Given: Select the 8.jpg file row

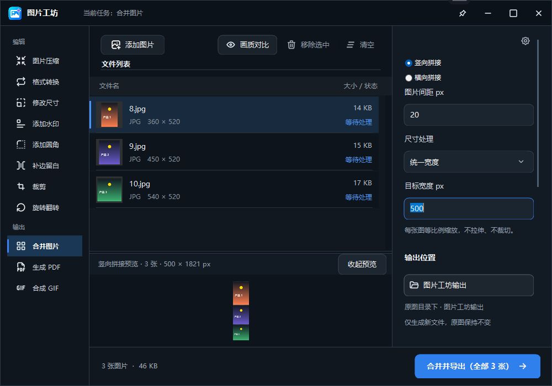Looking at the screenshot, I should [x=234, y=115].
